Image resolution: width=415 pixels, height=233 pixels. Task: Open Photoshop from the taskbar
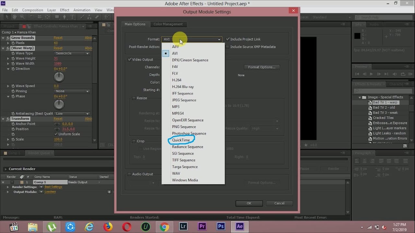tap(221, 227)
